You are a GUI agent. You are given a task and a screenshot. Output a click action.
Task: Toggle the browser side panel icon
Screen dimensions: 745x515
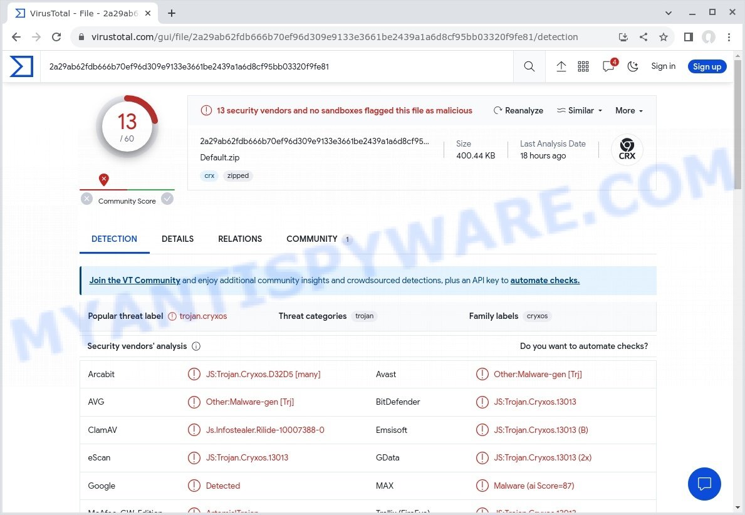click(x=689, y=36)
